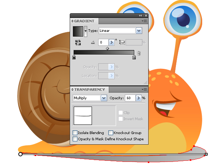Screen dimensions: 219x167
Task: Click the reverse gradient icon
Action: pos(78,42)
